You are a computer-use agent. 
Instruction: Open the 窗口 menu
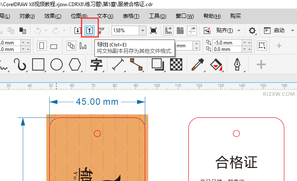pyautogui.click(x=185, y=16)
